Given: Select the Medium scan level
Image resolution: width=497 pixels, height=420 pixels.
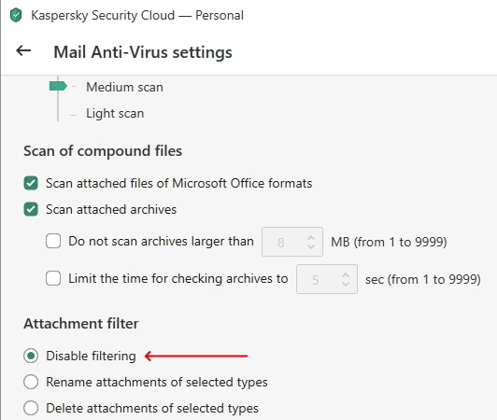Looking at the screenshot, I should (x=124, y=87).
